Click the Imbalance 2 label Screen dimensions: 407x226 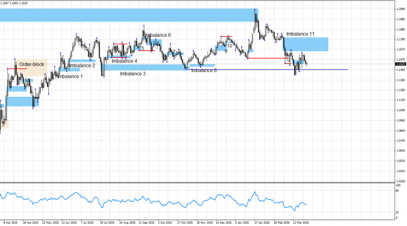pyautogui.click(x=82, y=66)
